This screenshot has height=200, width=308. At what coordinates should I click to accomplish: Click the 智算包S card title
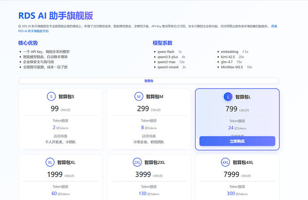[67, 97]
